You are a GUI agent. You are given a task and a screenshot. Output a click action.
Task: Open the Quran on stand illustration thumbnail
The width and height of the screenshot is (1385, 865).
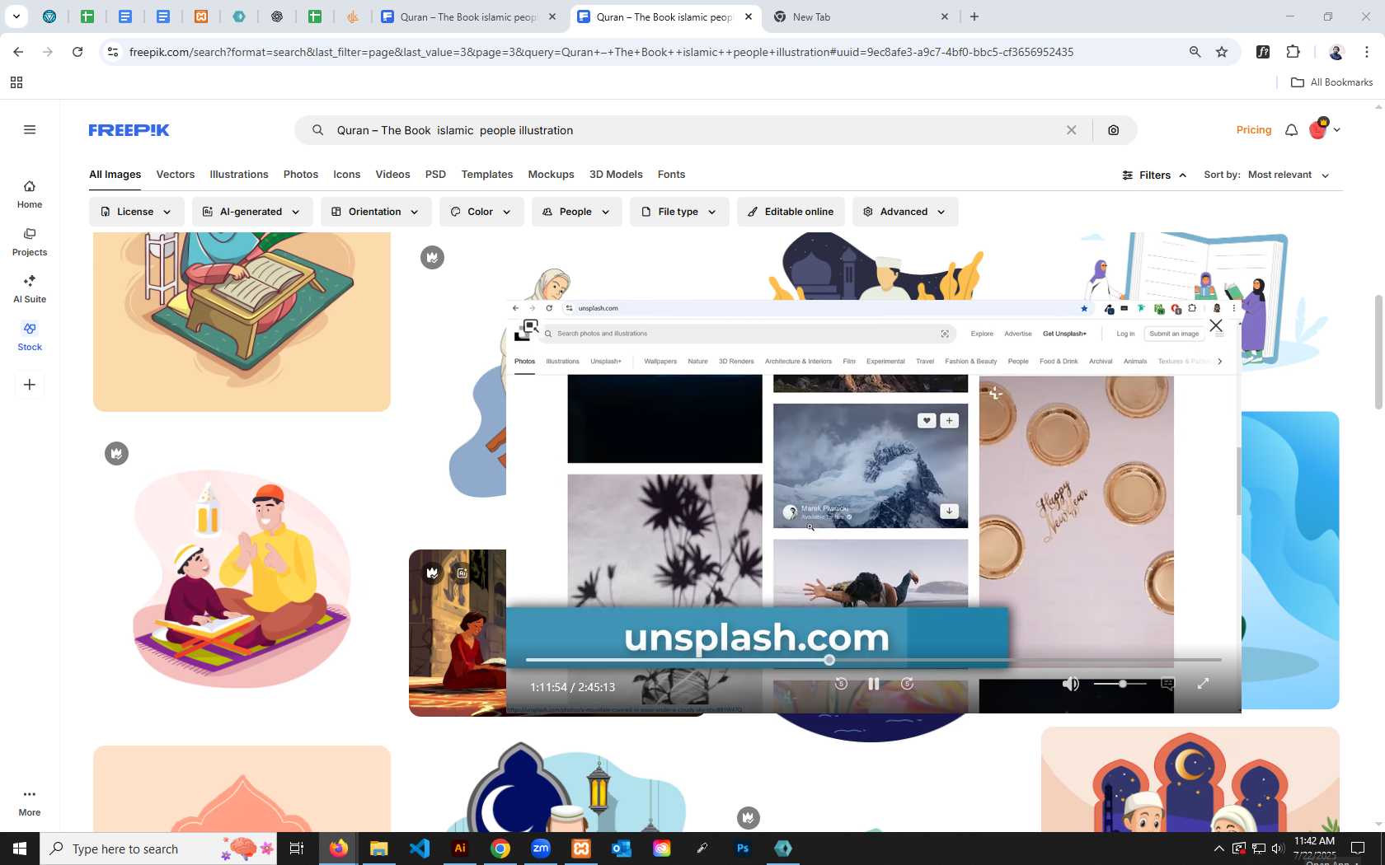coord(242,322)
